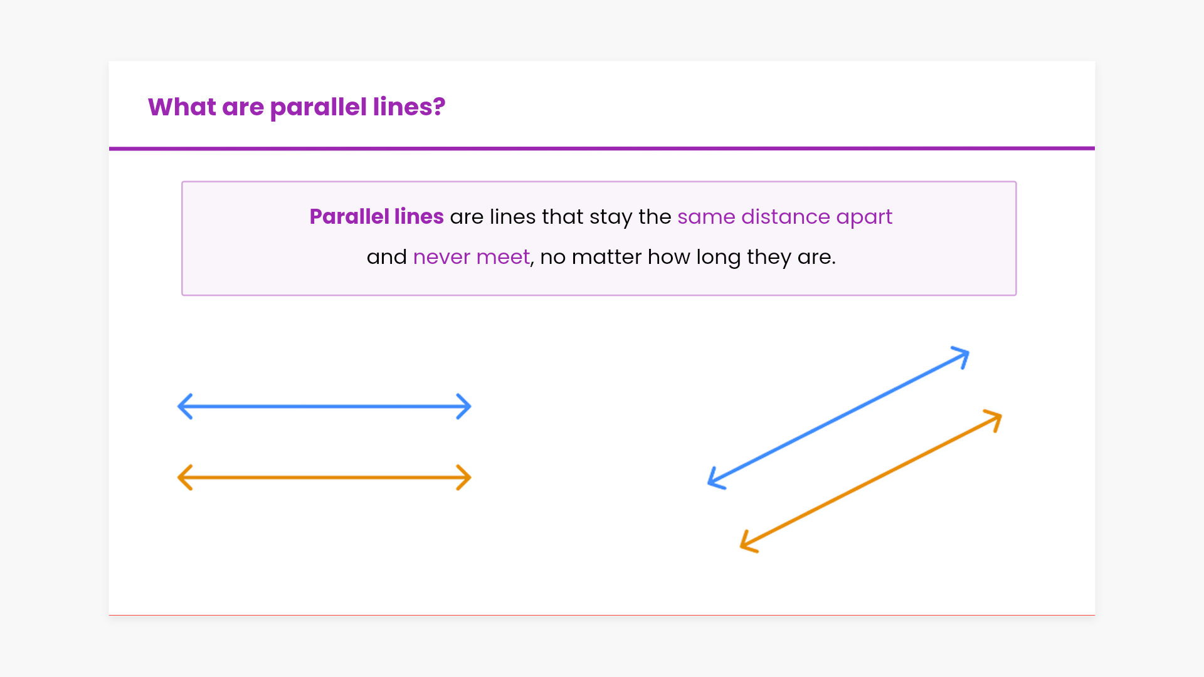Click the bold "Parallel lines" term in the definition
This screenshot has width=1204, height=677.
(x=376, y=217)
